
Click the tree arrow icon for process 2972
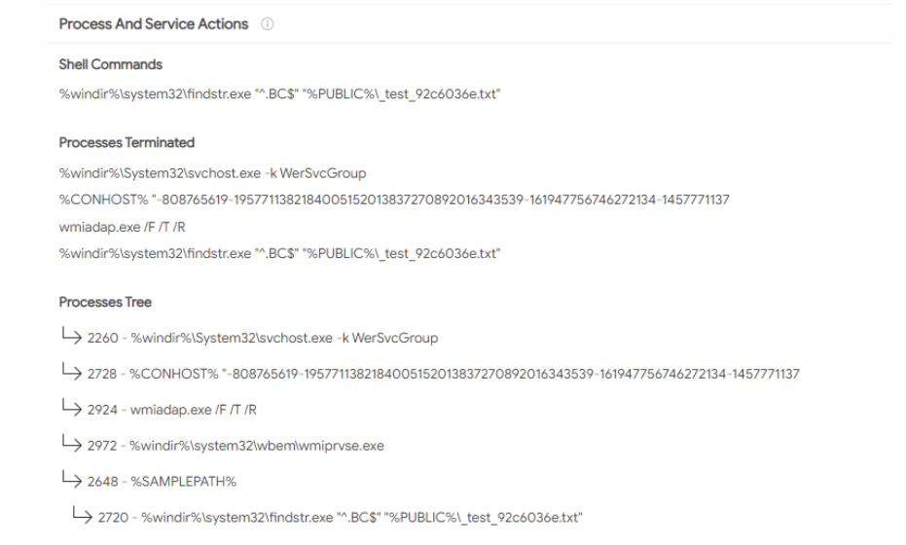pyautogui.click(x=72, y=443)
